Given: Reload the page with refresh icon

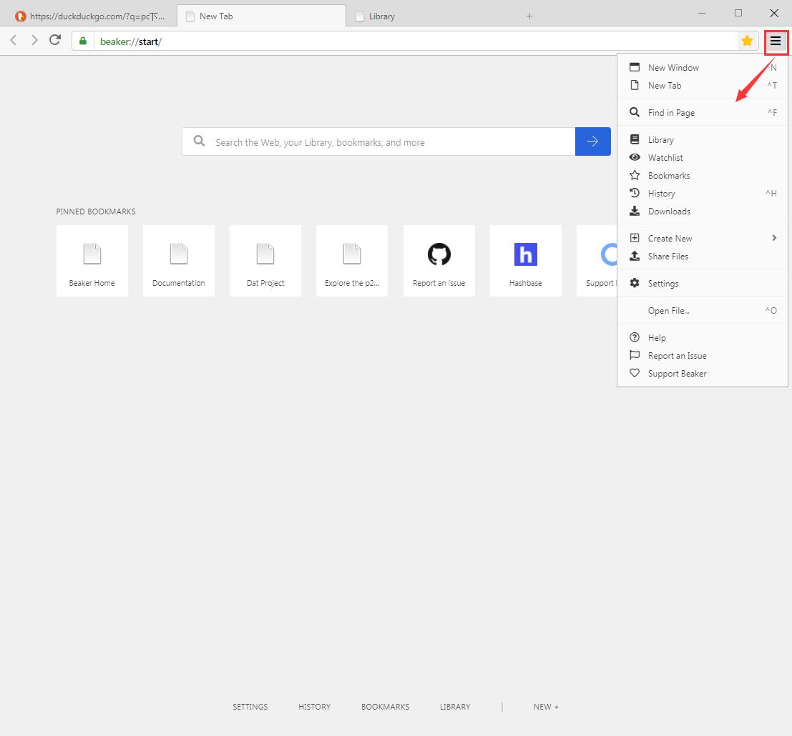Looking at the screenshot, I should (55, 40).
